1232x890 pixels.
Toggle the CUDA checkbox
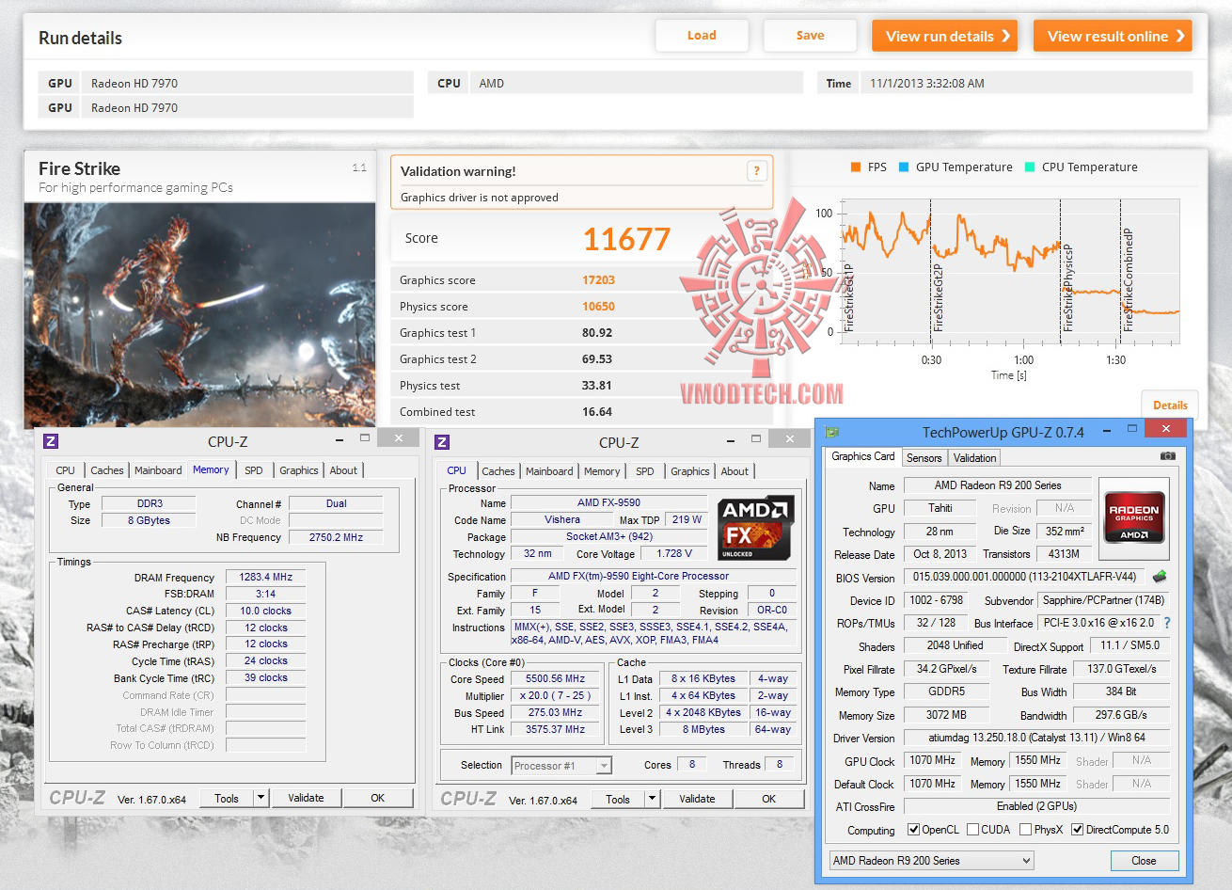(972, 830)
